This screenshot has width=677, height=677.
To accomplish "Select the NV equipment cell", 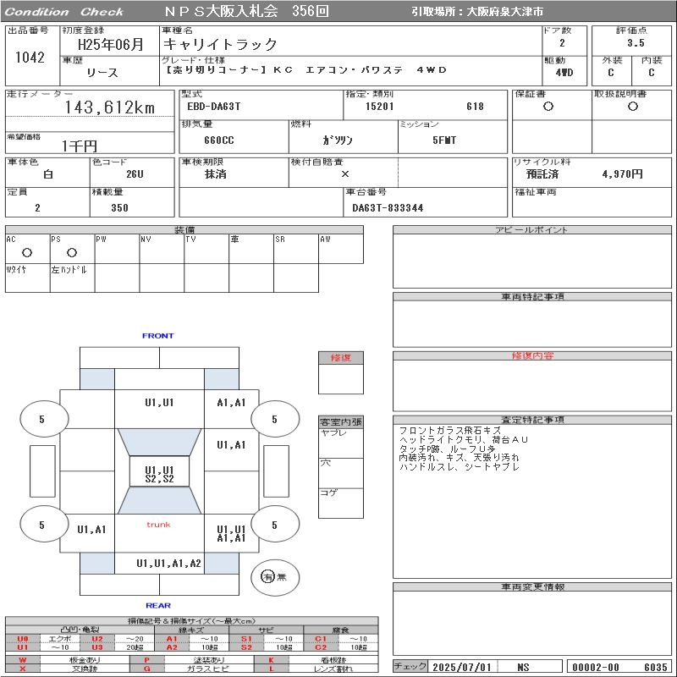I will coord(162,249).
